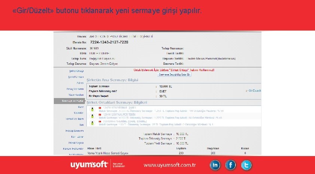Switch to the Yetkililer tab

pyautogui.click(x=78, y=113)
